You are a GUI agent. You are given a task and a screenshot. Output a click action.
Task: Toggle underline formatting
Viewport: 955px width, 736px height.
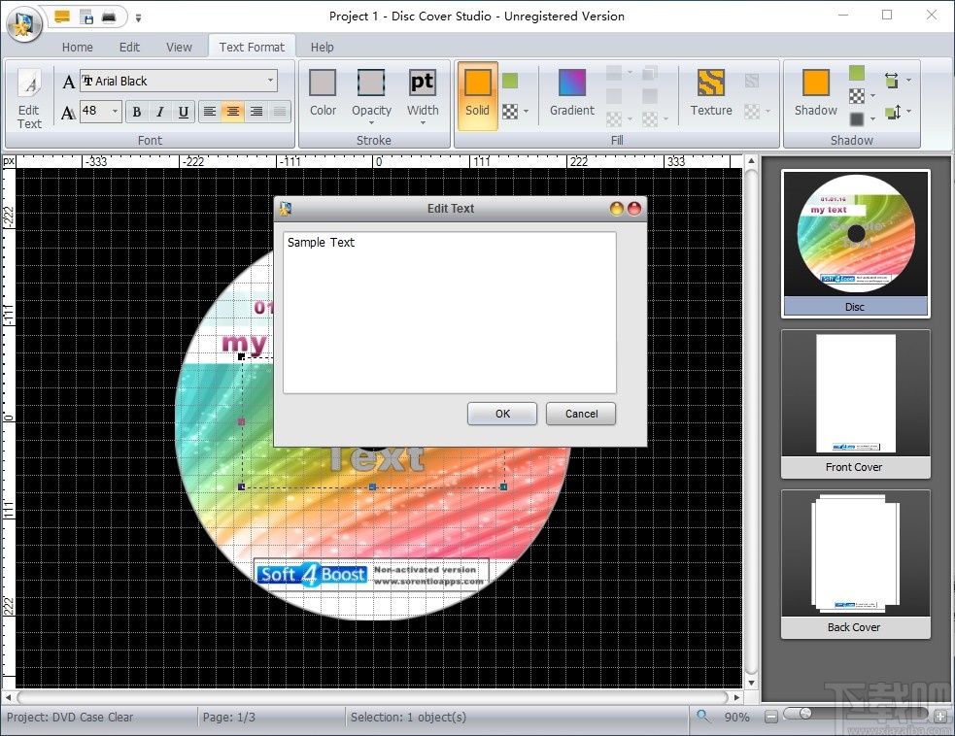182,112
